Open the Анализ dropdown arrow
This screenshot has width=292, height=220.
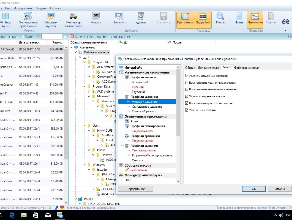point(106,19)
